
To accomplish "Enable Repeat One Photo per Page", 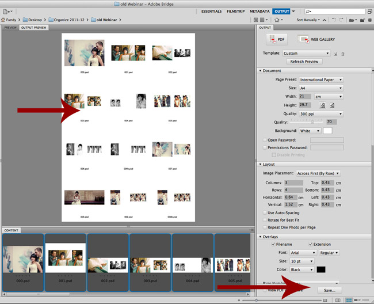I will (x=265, y=227).
